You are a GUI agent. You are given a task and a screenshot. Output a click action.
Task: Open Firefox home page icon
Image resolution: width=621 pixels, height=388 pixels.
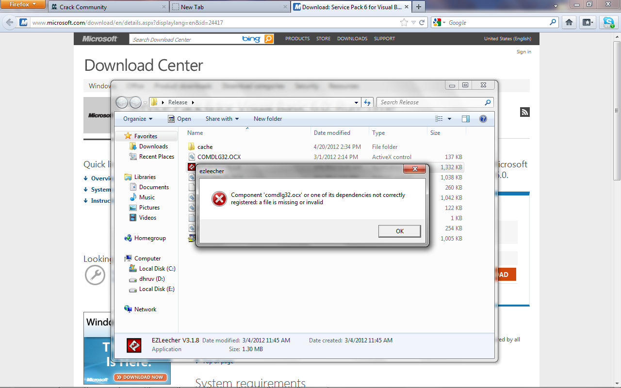(570, 22)
